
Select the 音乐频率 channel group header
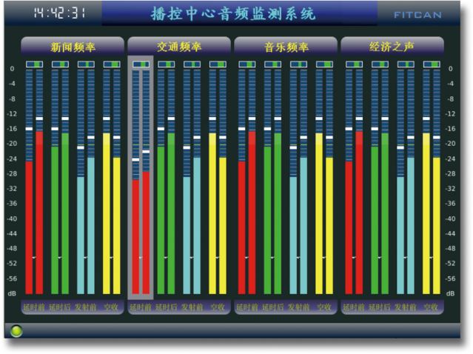coord(286,47)
